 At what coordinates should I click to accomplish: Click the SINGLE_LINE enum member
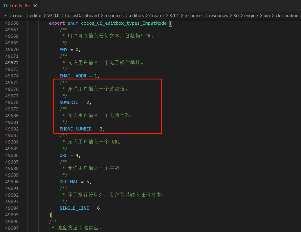click(74, 208)
